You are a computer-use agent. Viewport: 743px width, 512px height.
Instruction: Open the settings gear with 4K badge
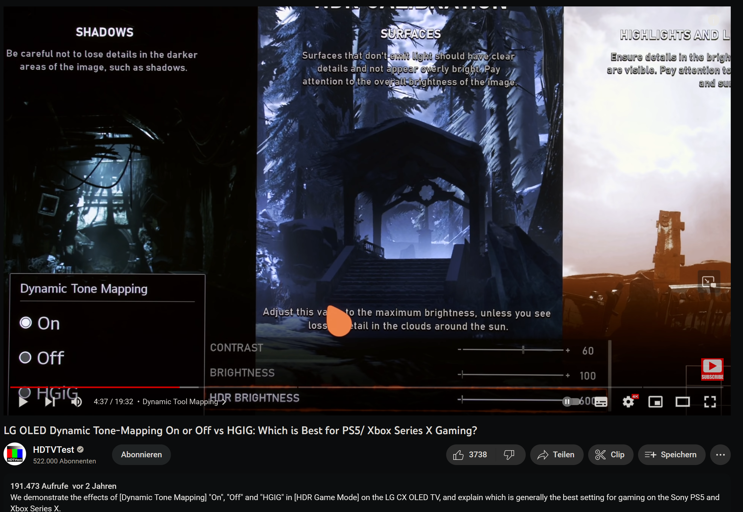tap(628, 401)
